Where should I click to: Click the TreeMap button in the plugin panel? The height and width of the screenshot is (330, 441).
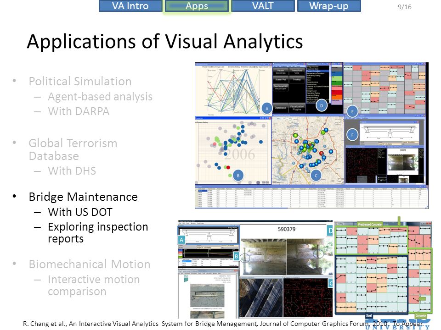click(x=297, y=80)
